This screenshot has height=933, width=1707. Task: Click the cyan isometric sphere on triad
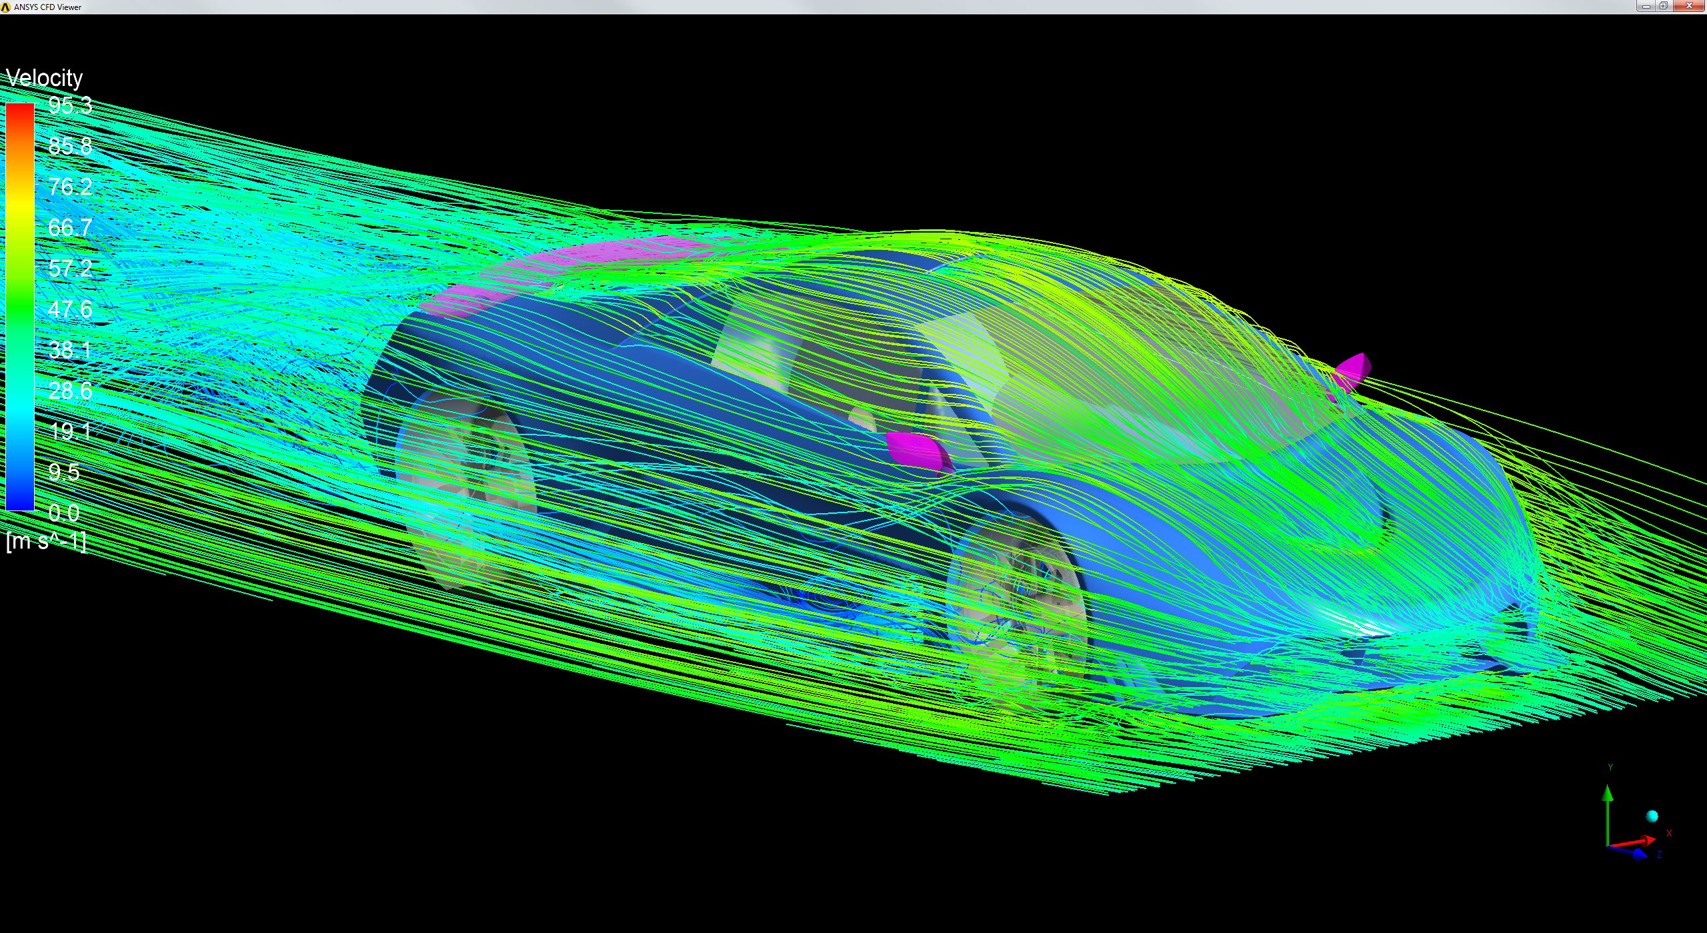(1652, 816)
